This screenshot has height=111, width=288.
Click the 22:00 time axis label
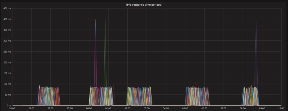click(51, 108)
